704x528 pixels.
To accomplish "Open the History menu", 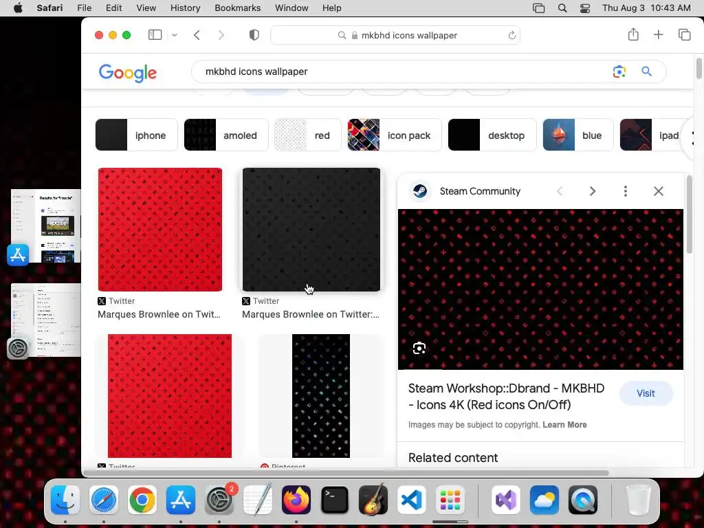I will (185, 8).
